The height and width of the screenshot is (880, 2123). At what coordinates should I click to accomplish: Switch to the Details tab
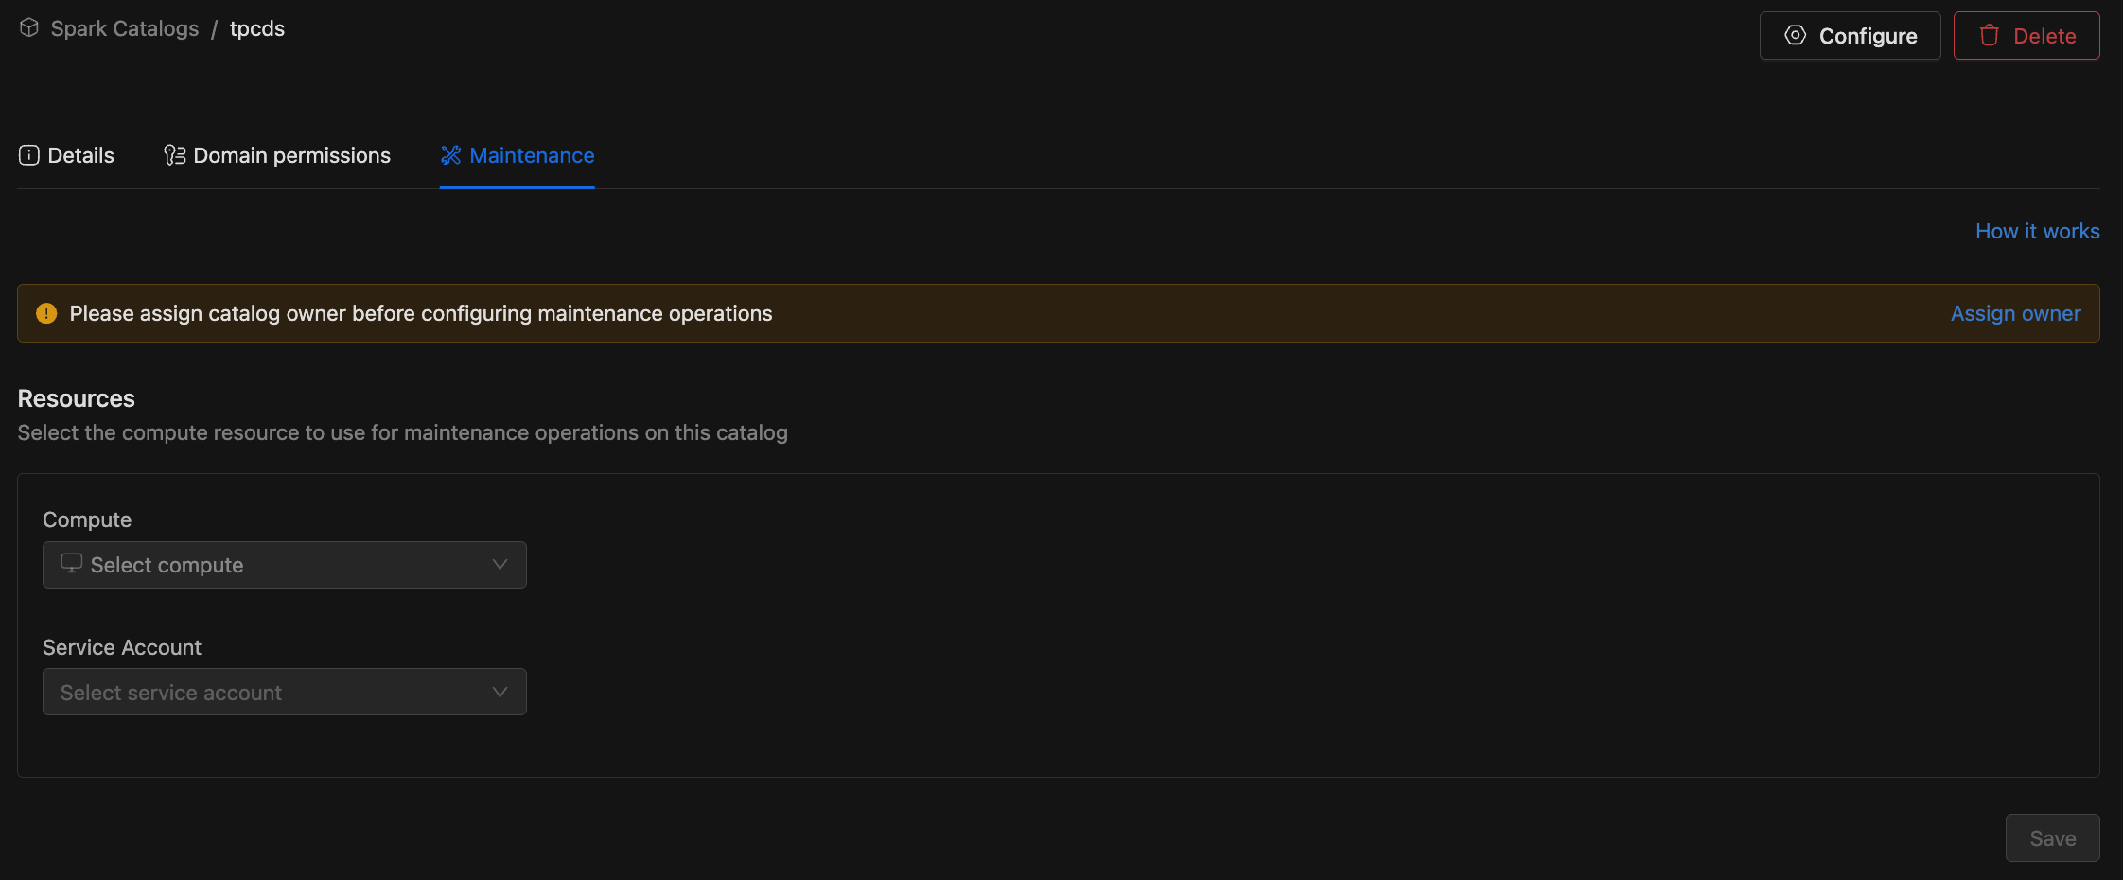tap(80, 155)
